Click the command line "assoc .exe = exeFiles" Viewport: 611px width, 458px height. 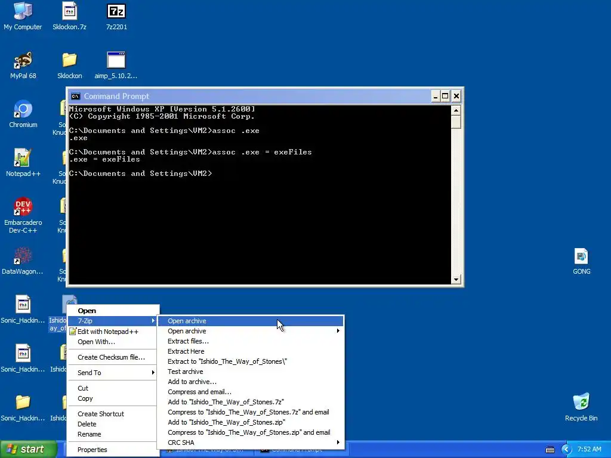[262, 152]
